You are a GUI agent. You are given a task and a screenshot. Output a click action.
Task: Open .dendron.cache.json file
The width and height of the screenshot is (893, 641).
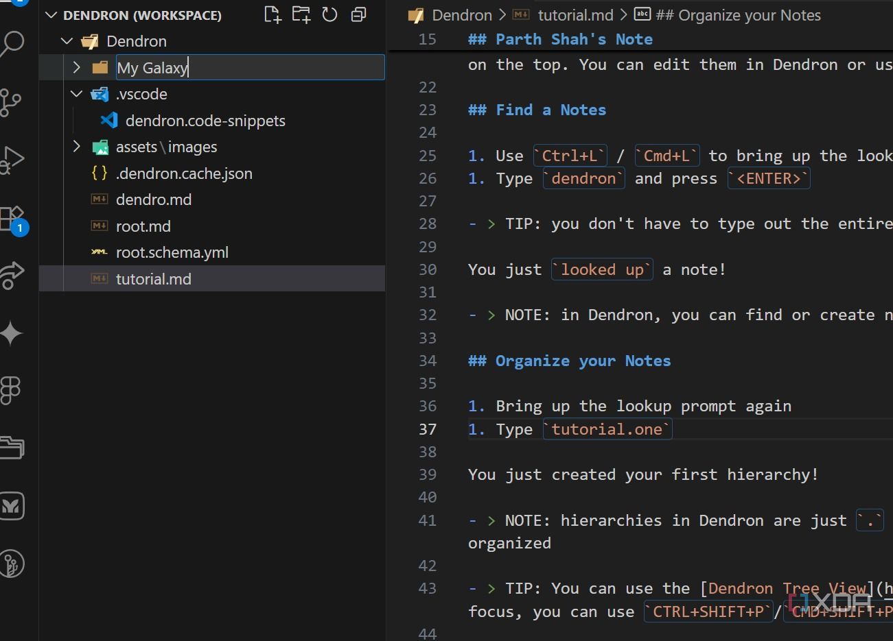coord(184,173)
